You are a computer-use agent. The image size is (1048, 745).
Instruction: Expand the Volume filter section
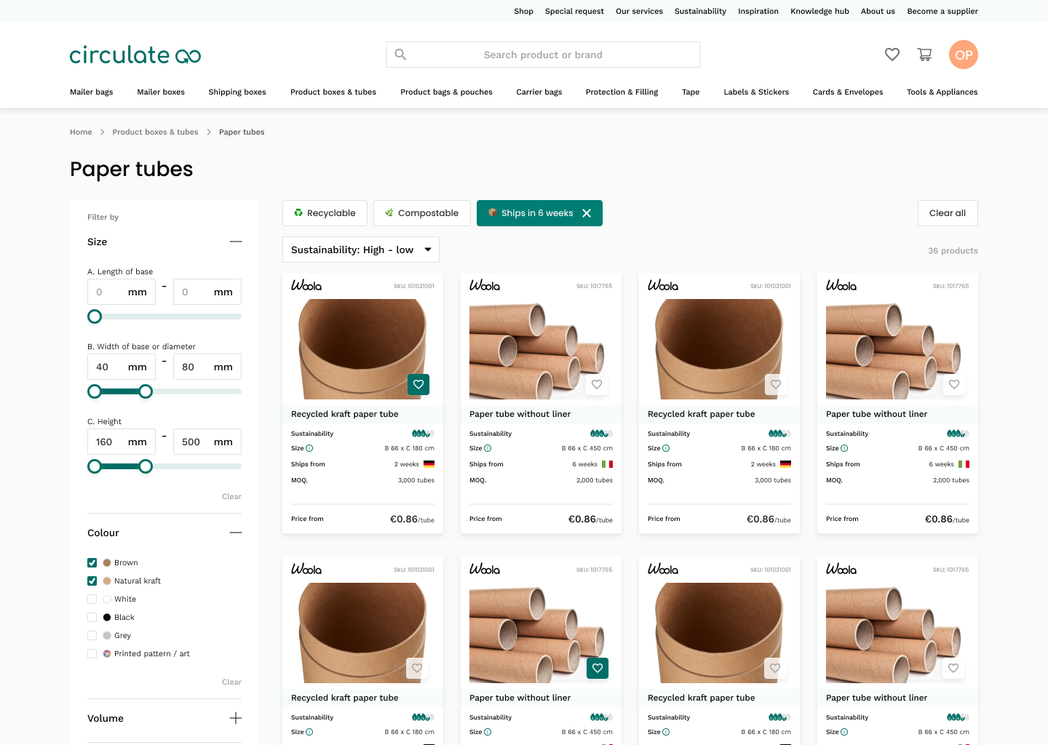pos(236,718)
